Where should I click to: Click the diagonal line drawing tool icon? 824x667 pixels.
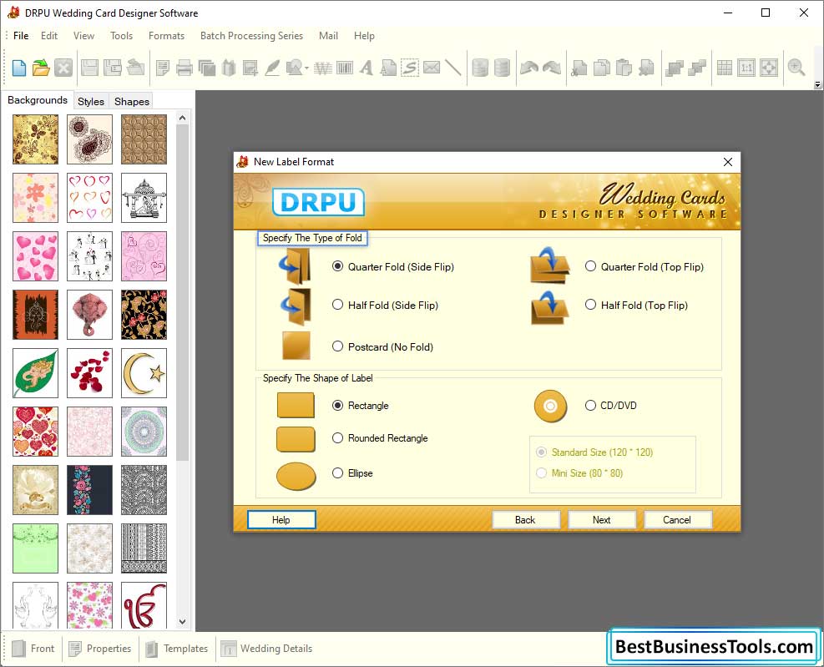click(x=452, y=68)
